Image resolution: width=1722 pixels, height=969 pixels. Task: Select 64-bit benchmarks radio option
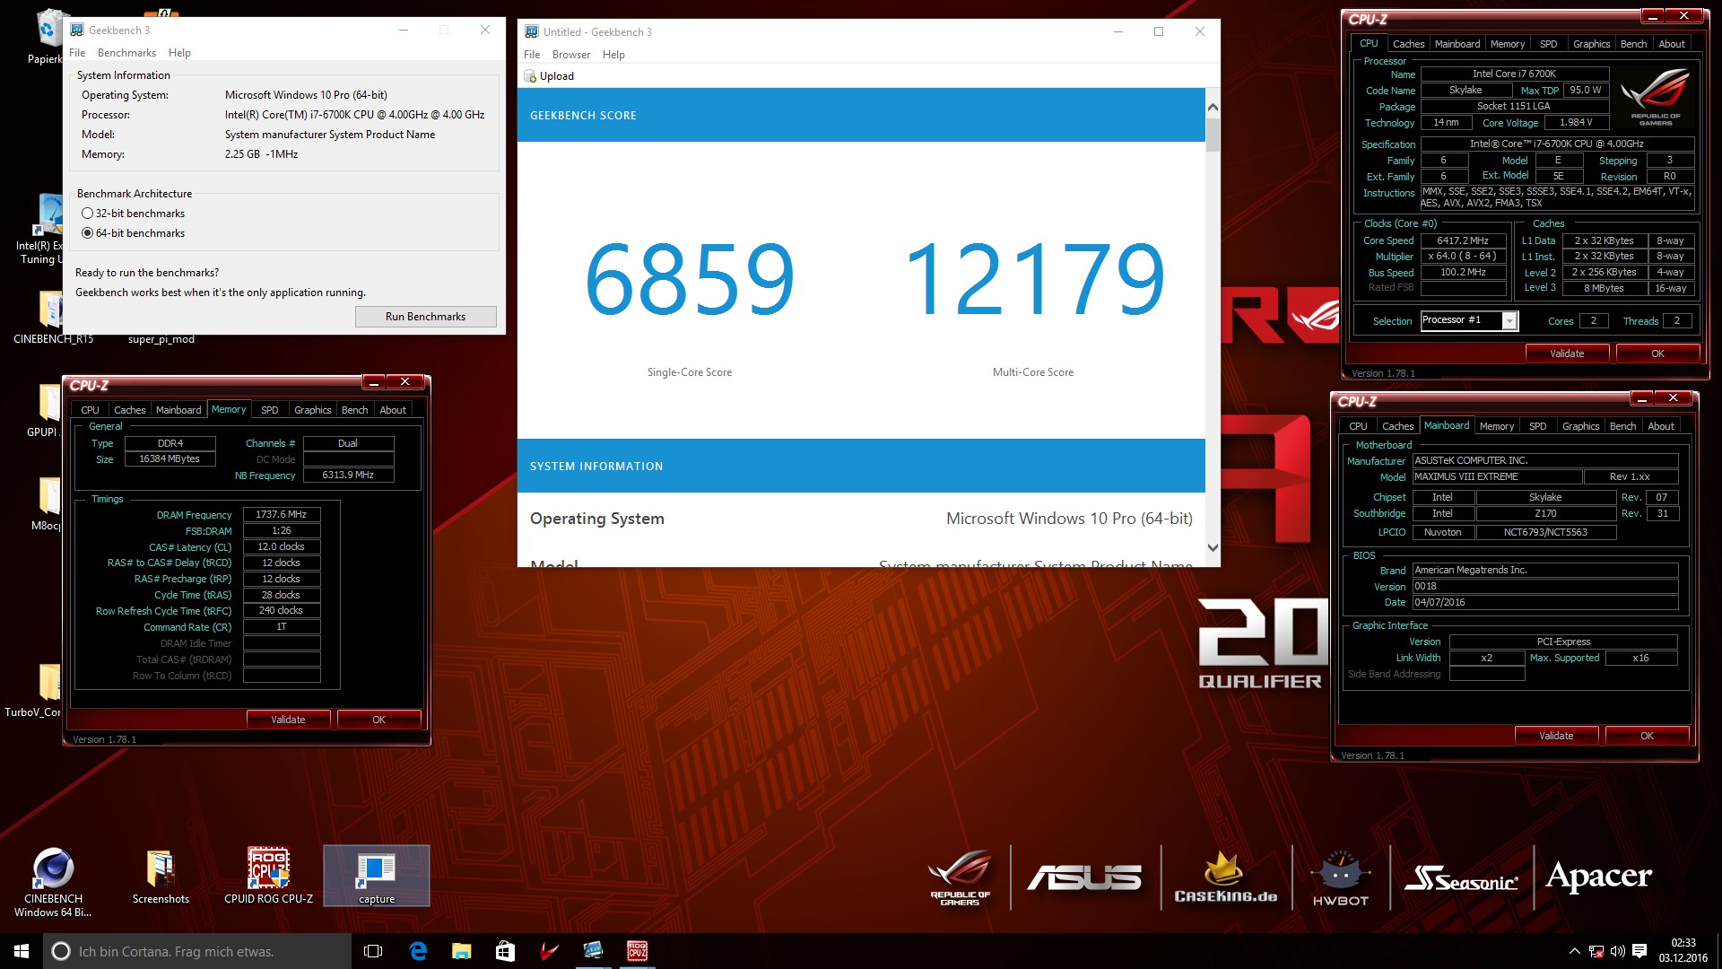click(x=87, y=233)
